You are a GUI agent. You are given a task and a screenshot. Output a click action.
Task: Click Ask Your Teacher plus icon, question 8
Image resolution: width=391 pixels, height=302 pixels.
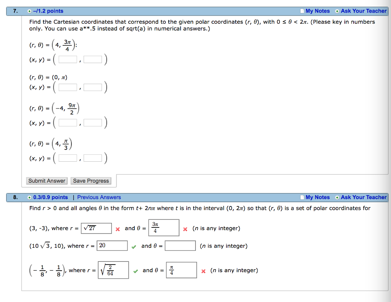337,197
